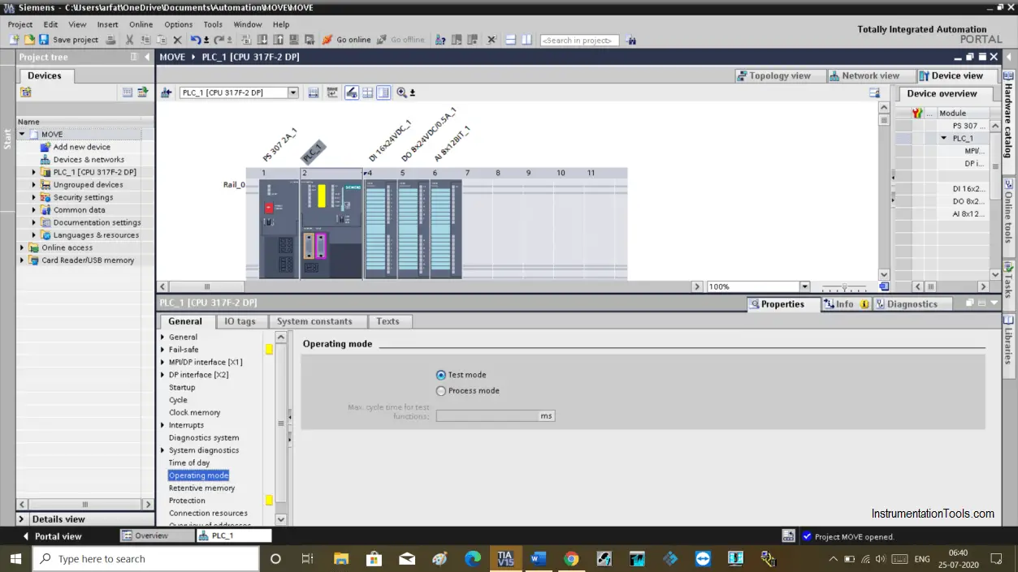
Task: Click the PLC_1 editor button in bottom bar
Action: 234,536
